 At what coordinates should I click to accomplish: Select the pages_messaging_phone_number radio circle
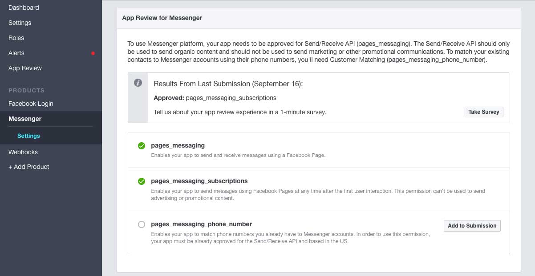point(142,224)
